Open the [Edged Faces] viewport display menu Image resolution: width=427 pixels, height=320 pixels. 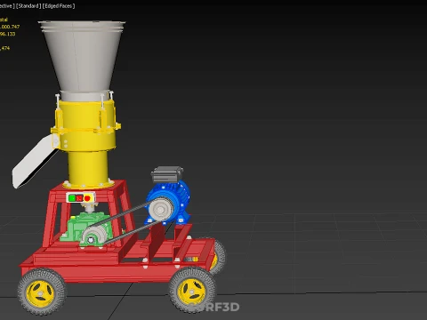[x=59, y=6]
